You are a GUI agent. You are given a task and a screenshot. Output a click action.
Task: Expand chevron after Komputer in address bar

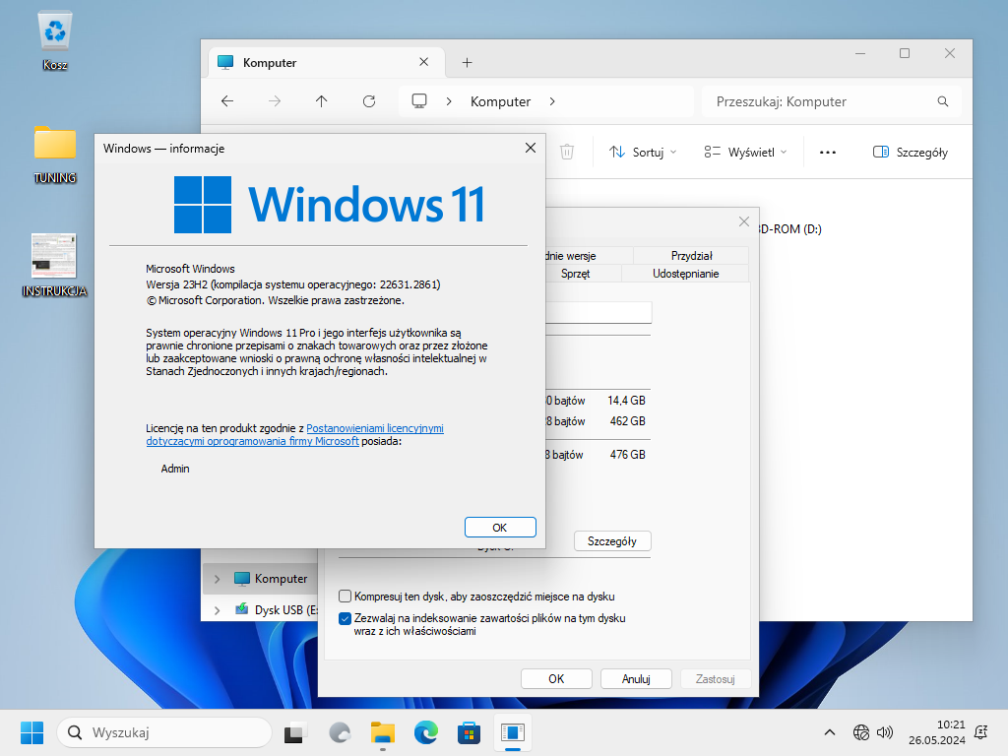552,101
